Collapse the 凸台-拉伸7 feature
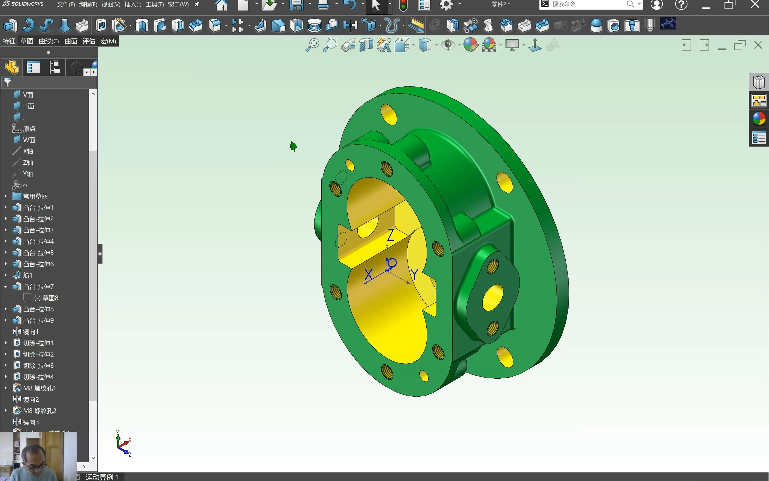Screen dimensions: 769x481 5,286
